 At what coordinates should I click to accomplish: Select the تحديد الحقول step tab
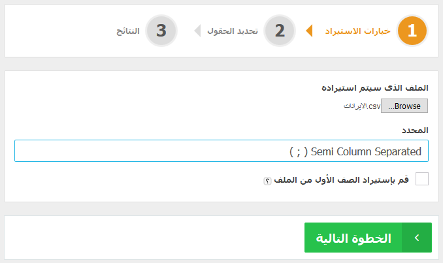click(233, 31)
